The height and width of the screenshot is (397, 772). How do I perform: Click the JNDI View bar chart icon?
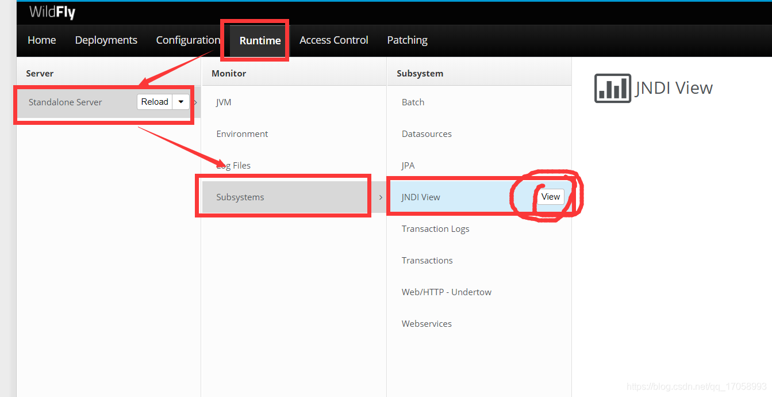612,88
